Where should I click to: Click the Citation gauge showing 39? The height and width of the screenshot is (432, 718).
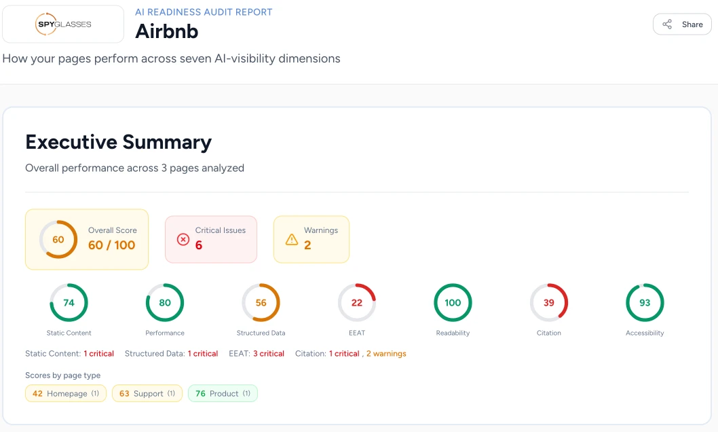(x=549, y=302)
